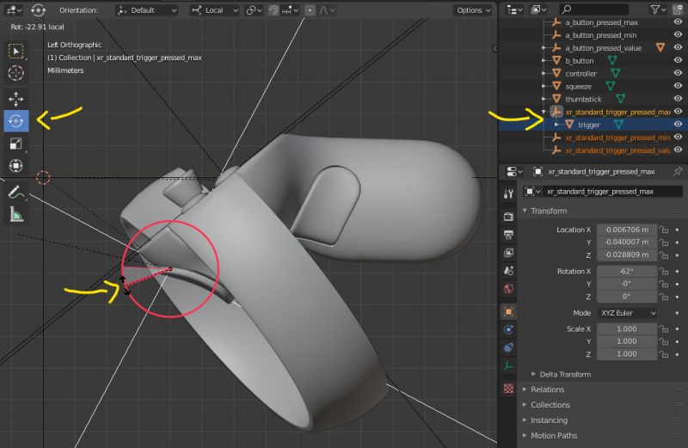
Task: Select the combined Transform tool
Action: coord(16,165)
